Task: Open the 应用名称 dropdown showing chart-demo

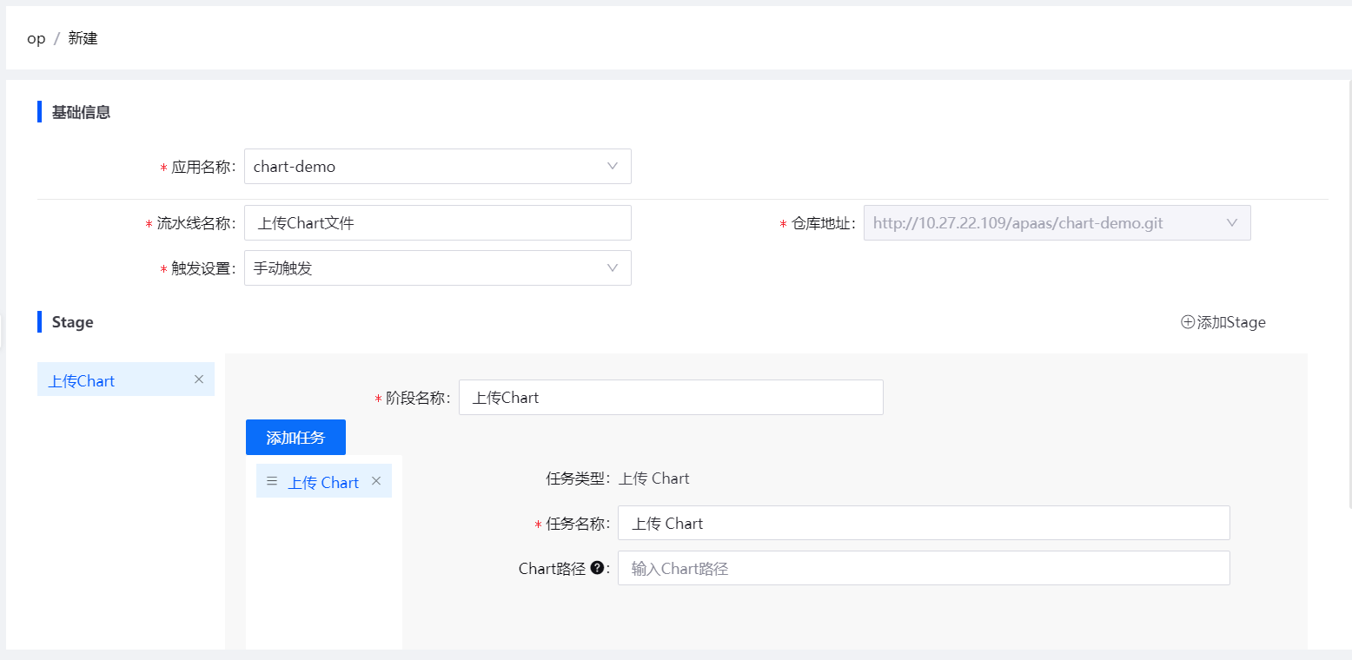Action: [437, 167]
